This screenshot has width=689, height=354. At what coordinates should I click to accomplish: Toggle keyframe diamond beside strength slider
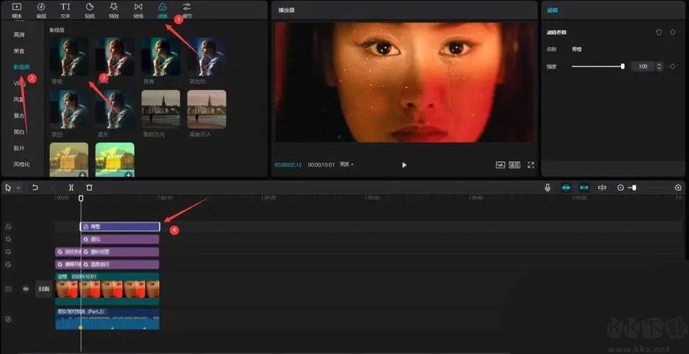pyautogui.click(x=672, y=67)
